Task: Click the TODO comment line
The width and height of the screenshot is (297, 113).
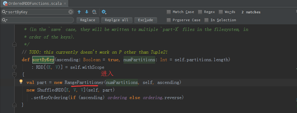Action: click(x=95, y=52)
